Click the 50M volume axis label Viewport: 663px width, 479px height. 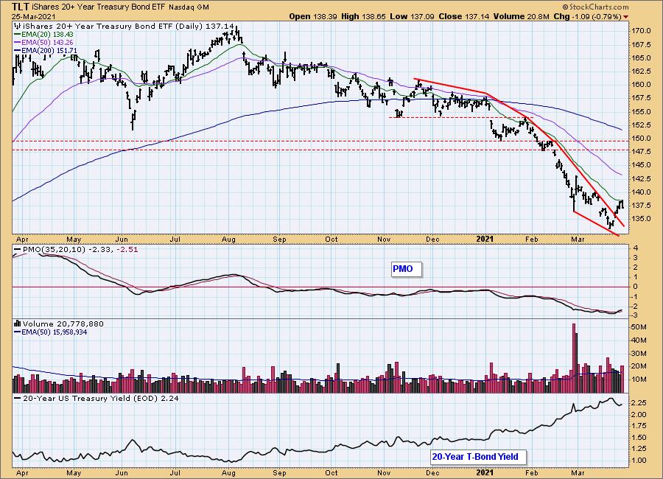click(639, 327)
